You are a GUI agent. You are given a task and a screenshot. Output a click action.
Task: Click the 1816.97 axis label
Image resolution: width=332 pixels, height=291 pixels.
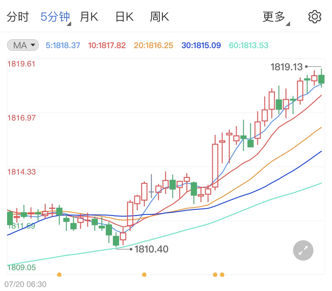pos(22,118)
